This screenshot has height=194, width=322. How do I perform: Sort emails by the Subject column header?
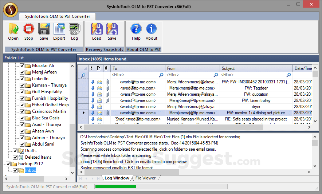point(256,68)
